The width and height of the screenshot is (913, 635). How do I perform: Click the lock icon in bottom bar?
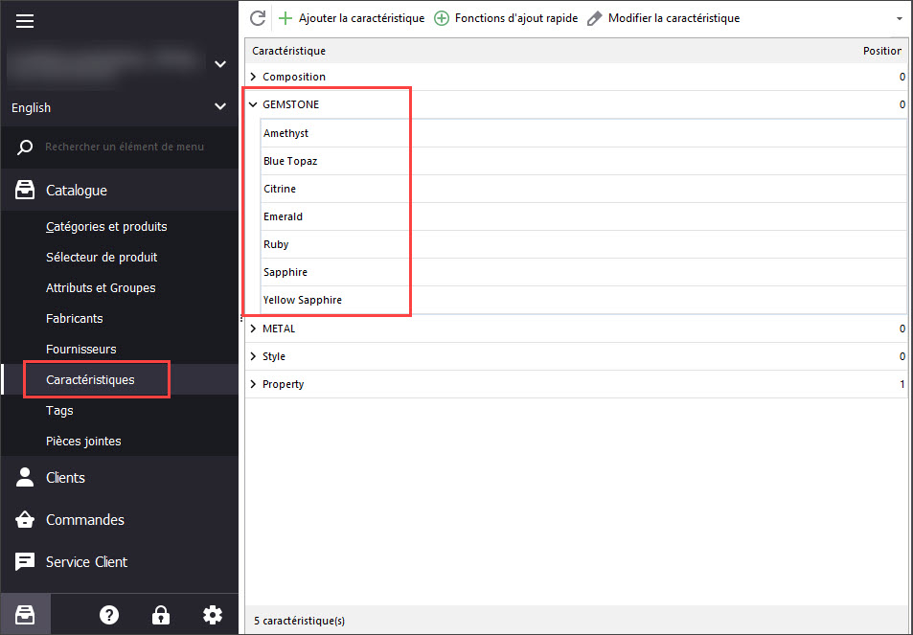[161, 615]
